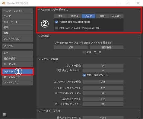The width and height of the screenshot is (143, 119).
Task: Open the ファイルパス preferences section
Action: (17, 83)
